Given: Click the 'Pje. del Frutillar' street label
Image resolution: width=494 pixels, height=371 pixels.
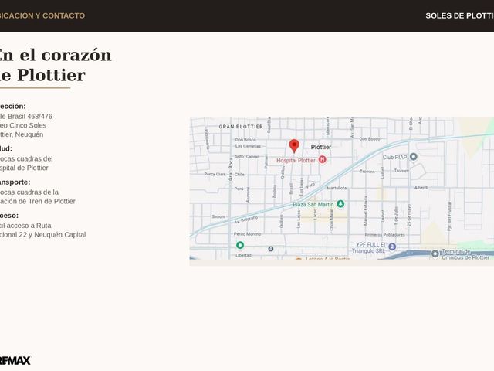Looking at the screenshot, I should (x=449, y=216).
